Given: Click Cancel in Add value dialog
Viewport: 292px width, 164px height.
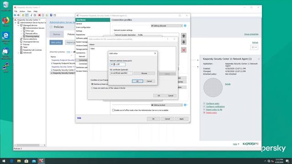Looking at the screenshot, I should [149, 81].
